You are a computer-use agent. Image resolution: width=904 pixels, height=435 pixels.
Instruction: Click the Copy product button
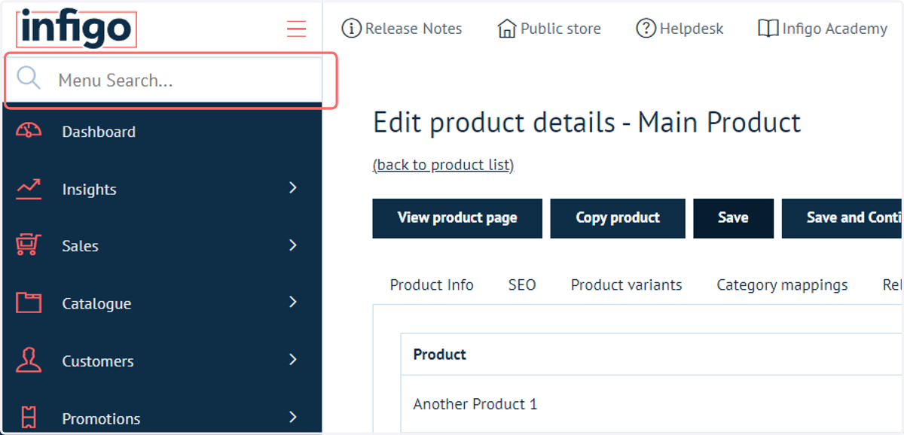tap(618, 218)
